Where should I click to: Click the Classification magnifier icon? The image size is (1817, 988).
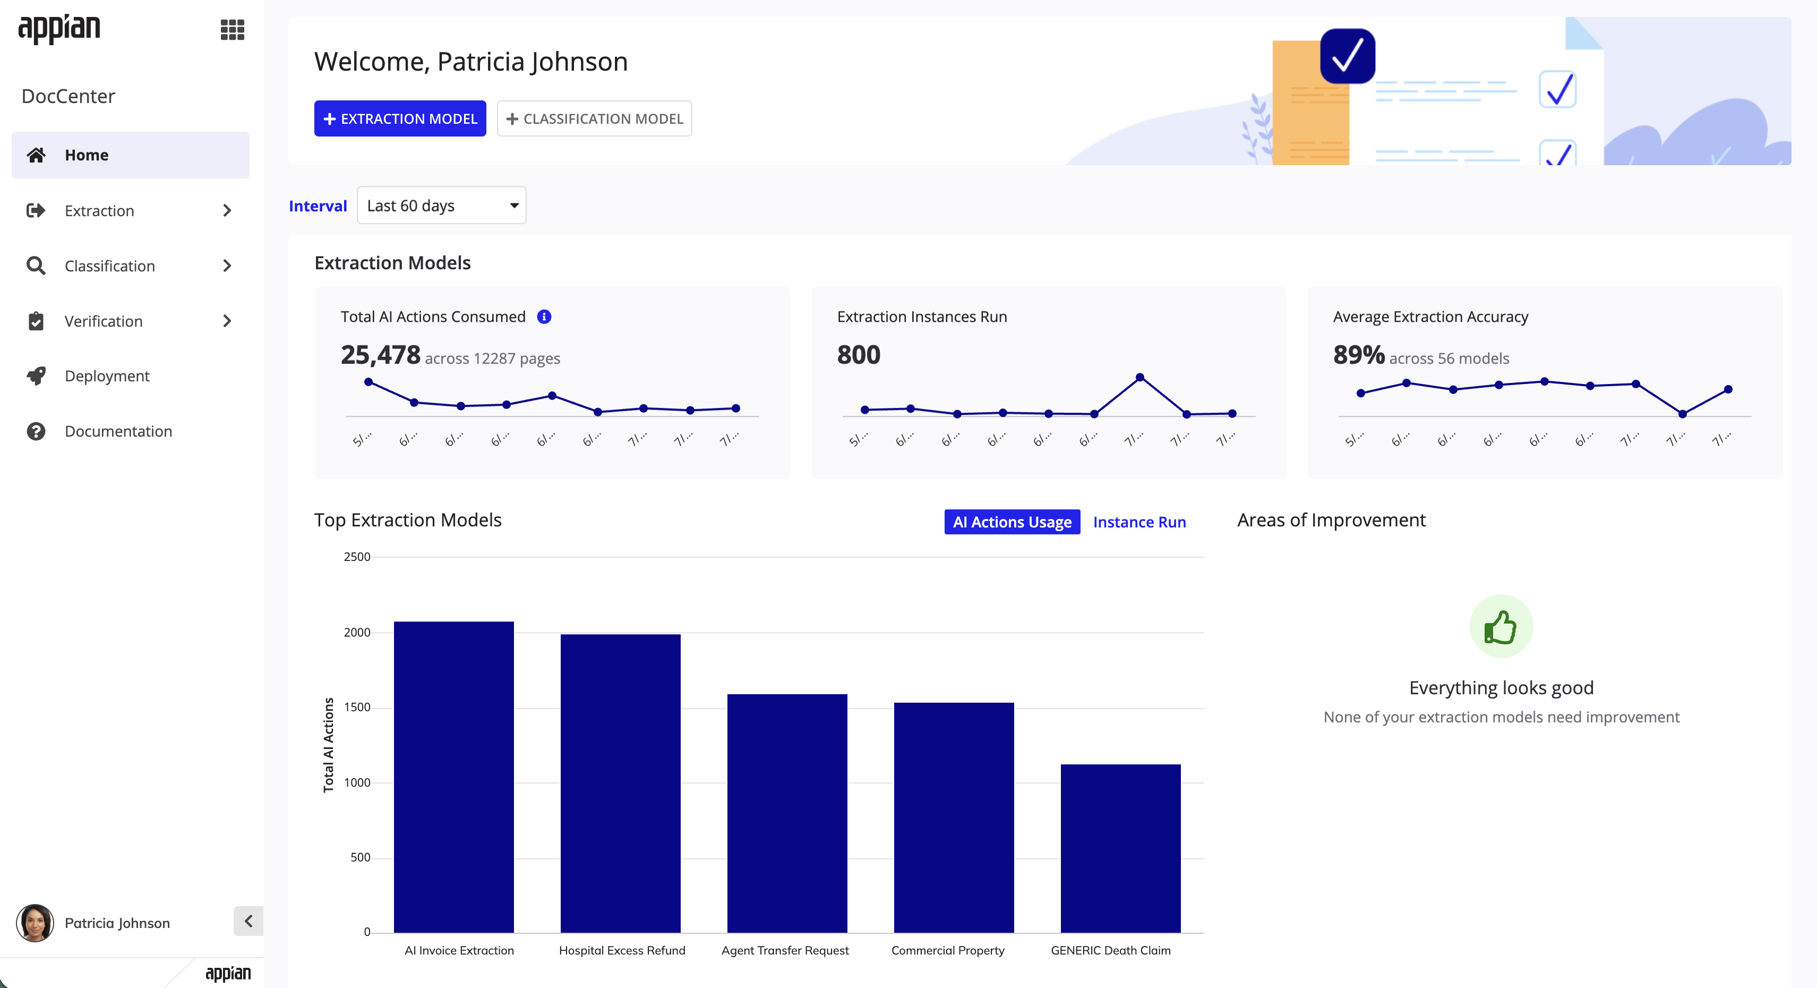[x=36, y=266]
